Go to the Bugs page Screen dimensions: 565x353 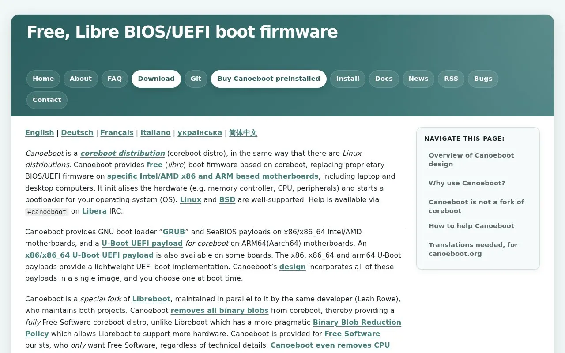coord(483,79)
